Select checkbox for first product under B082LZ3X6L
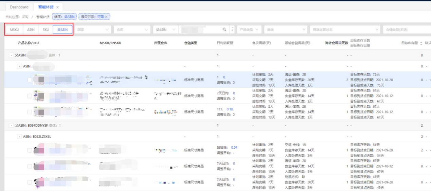 click(30, 150)
